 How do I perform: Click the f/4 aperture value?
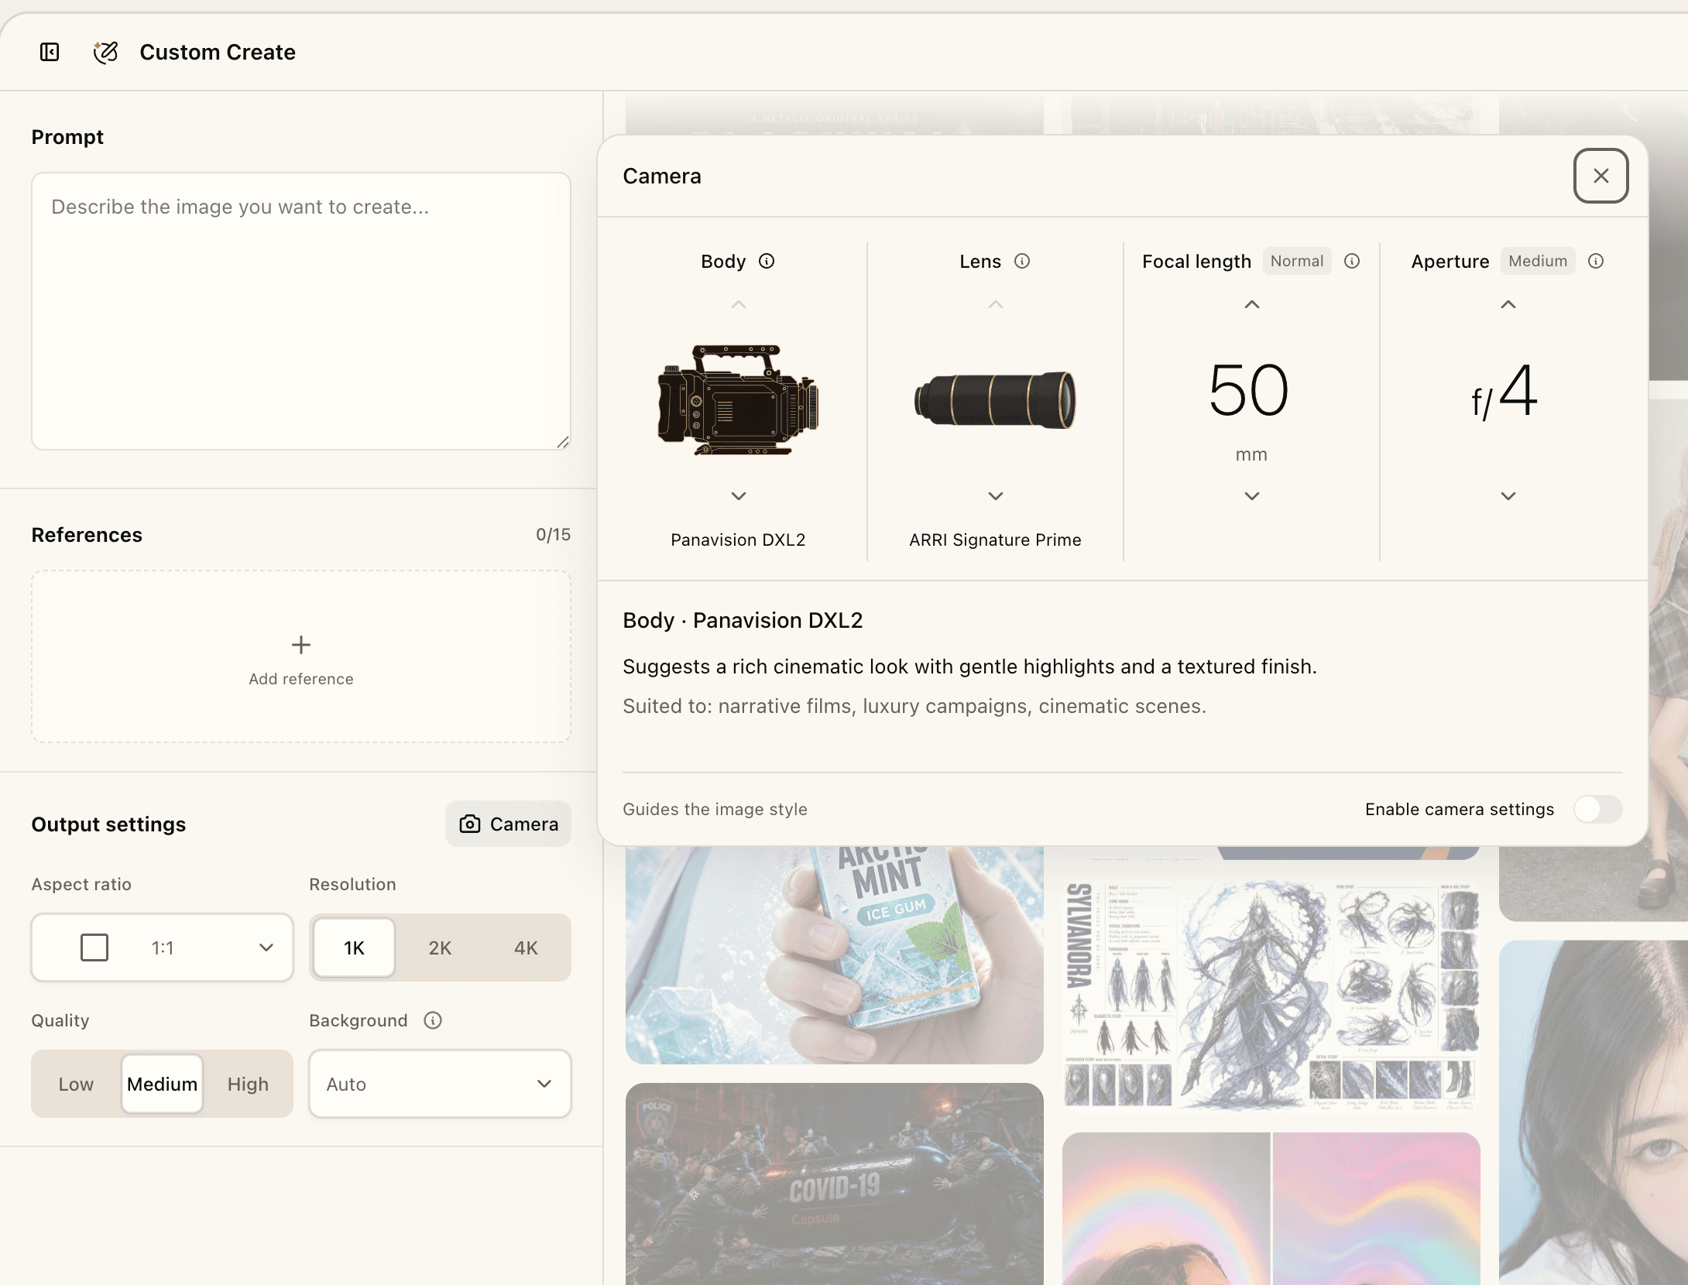coord(1504,392)
